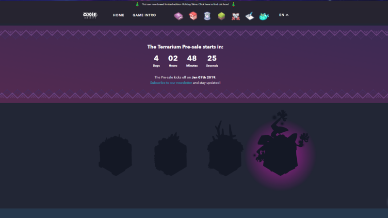Select the first terrarium silhouette
This screenshot has width=388, height=218.
115,155
